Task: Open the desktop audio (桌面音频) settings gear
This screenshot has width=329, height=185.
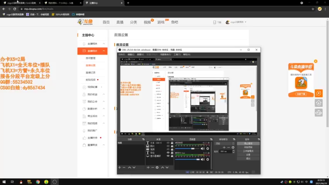Action: point(208,149)
